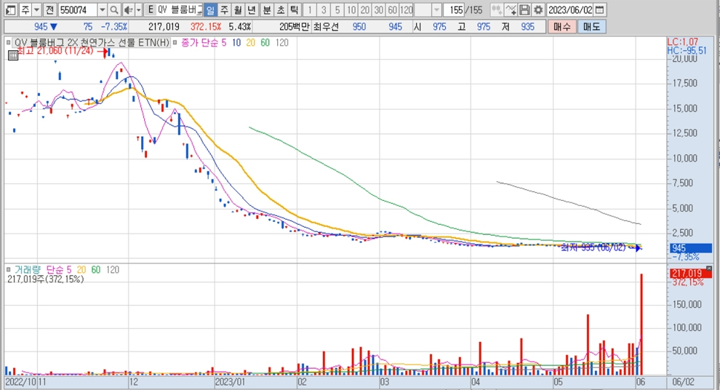
Task: Click the data grid icon on chart
Action: pos(12,54)
